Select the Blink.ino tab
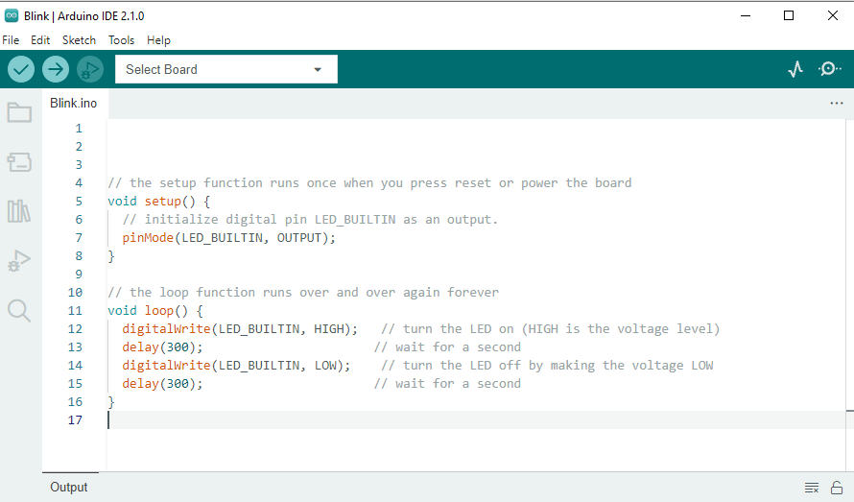Image resolution: width=854 pixels, height=502 pixels. click(x=74, y=103)
